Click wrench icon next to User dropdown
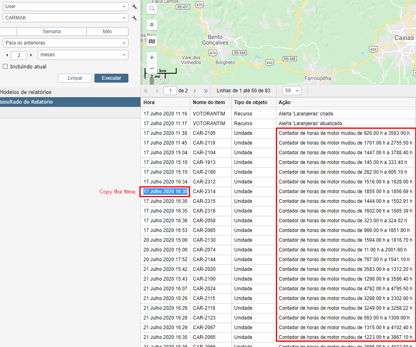 134,7
